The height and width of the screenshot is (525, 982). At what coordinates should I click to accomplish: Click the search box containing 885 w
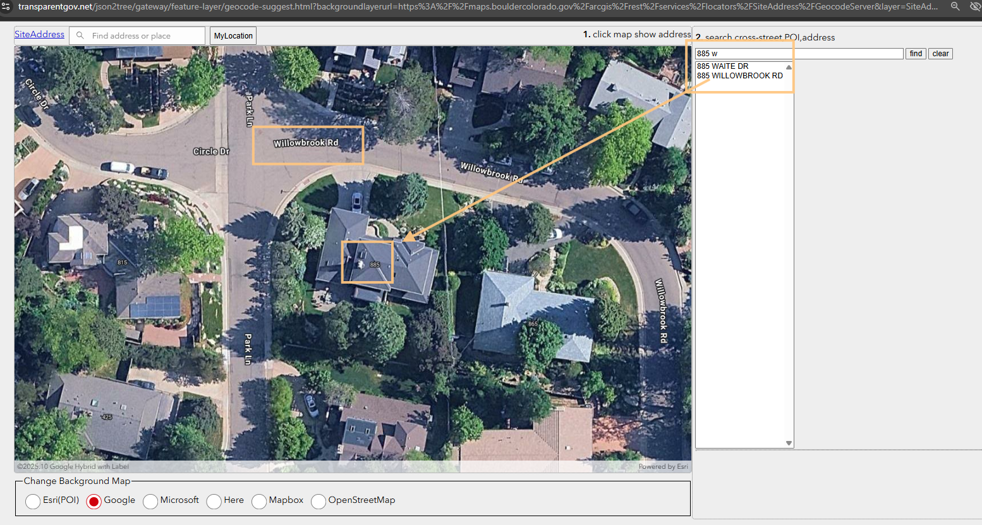(799, 54)
